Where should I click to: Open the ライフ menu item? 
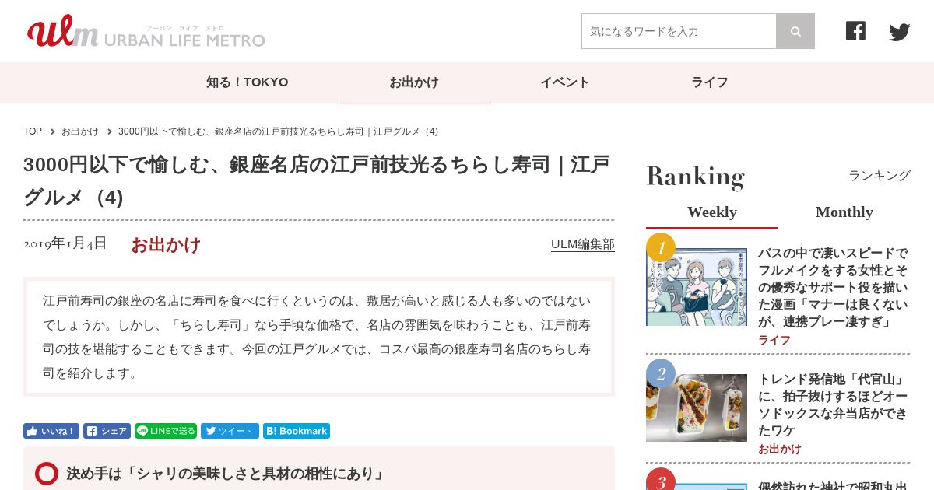[x=710, y=82]
